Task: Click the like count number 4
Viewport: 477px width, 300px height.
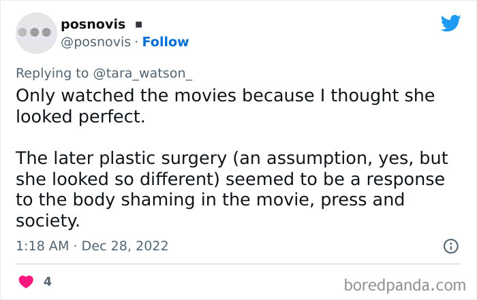Action: 48,280
